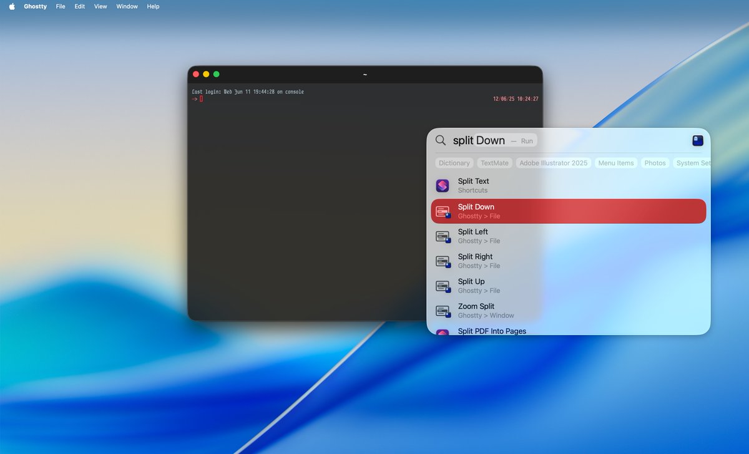Click the menu icon beside Split Down
This screenshot has height=454, width=749.
coord(443,211)
